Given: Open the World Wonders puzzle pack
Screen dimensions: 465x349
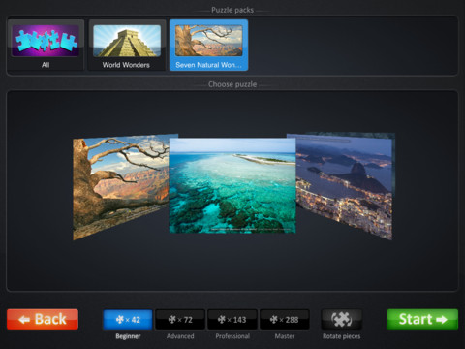Looking at the screenshot, I should (x=127, y=45).
